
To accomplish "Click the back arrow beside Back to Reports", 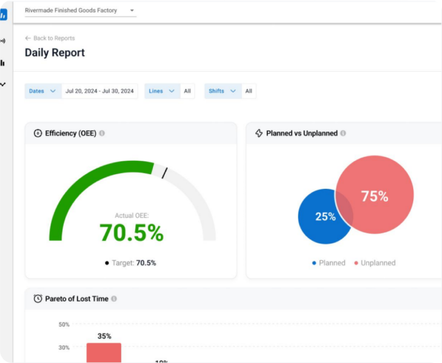I will pos(28,38).
